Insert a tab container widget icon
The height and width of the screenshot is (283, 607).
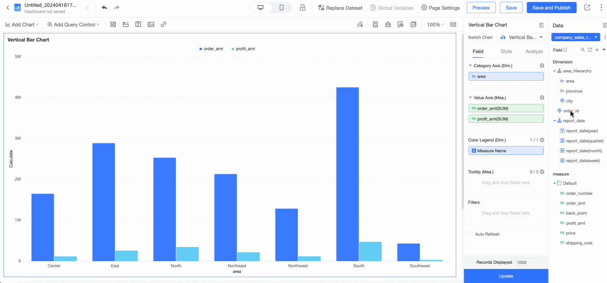(126, 25)
